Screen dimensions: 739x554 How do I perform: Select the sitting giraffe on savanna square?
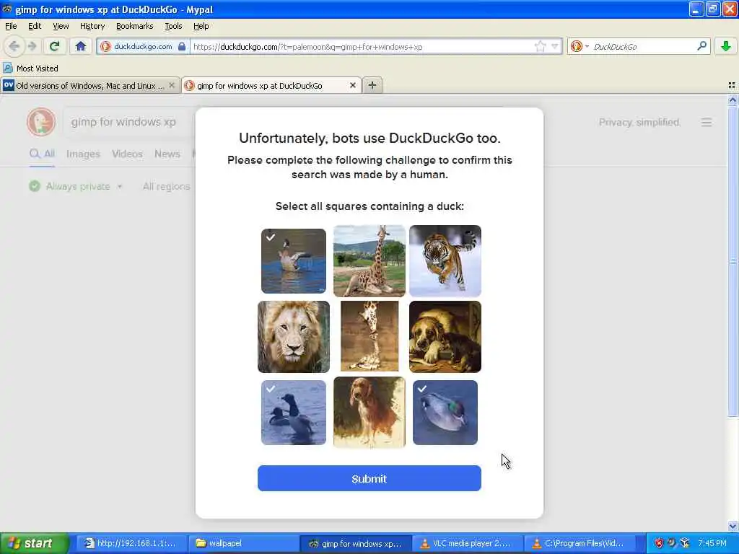pyautogui.click(x=369, y=261)
